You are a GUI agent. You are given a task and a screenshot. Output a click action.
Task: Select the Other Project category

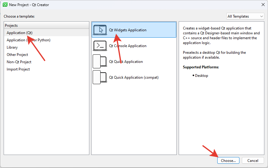coord(46,54)
